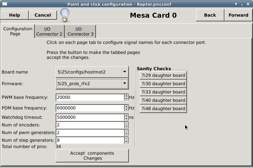Cancel the configuration wizard
This screenshot has height=168, width=253.
click(x=43, y=15)
